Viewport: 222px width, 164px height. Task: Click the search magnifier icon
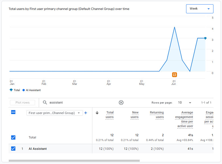45,102
